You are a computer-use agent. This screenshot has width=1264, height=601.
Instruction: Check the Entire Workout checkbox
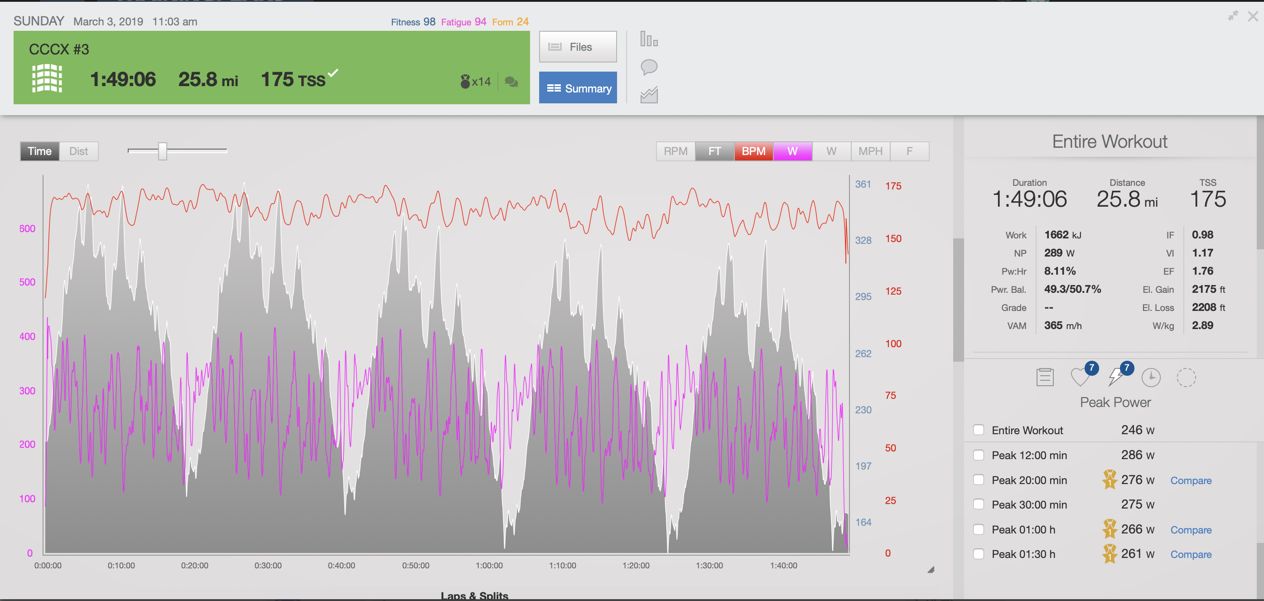pos(979,430)
